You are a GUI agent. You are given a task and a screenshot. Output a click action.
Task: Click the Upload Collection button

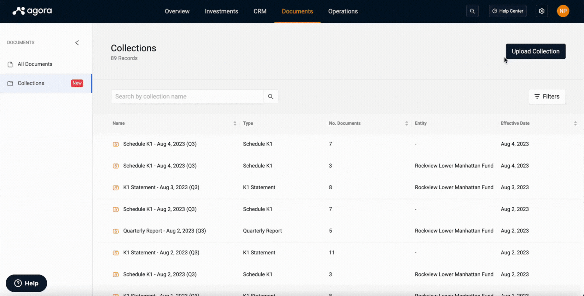(536, 51)
